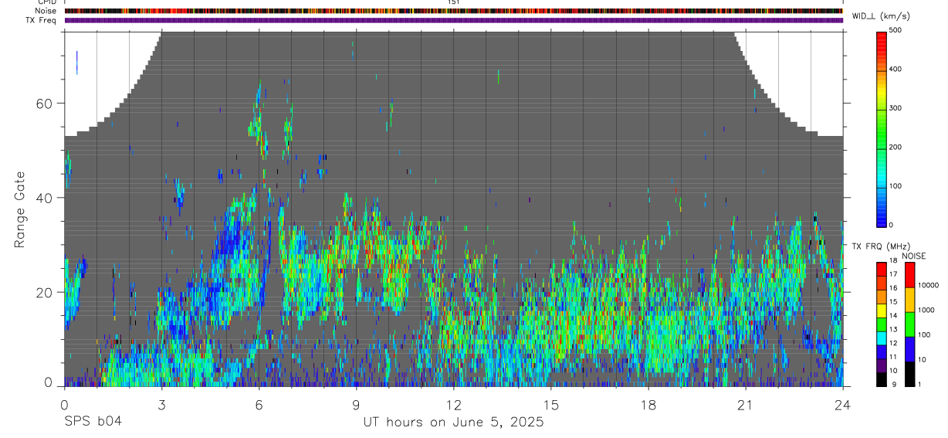
Task: Click the green 100 segment of NOISE legend
Action: click(x=909, y=324)
